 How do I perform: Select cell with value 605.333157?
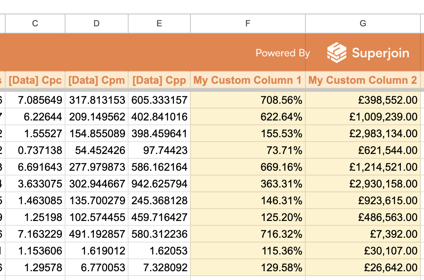[x=159, y=100]
